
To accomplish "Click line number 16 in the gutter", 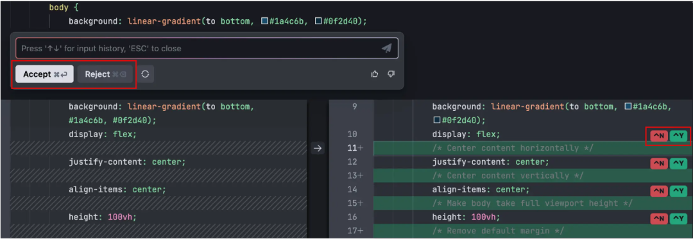I will tap(352, 217).
